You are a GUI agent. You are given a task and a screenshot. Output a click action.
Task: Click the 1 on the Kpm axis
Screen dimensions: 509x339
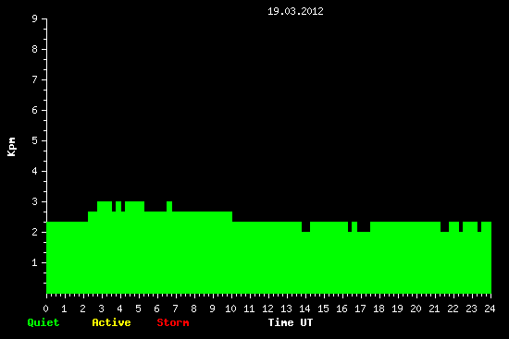click(35, 262)
